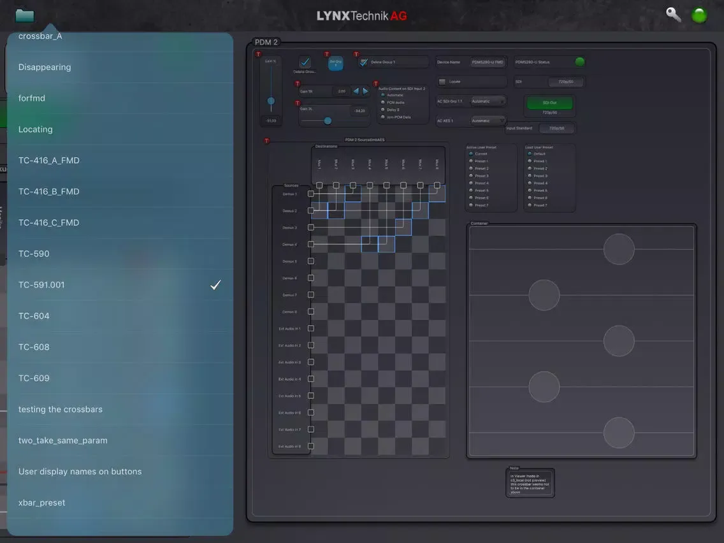Click the Demux 1 source node square
The image size is (724, 543).
point(311,194)
